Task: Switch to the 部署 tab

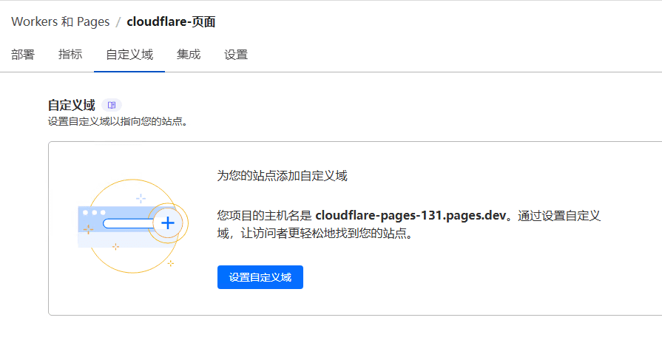Action: [23, 54]
